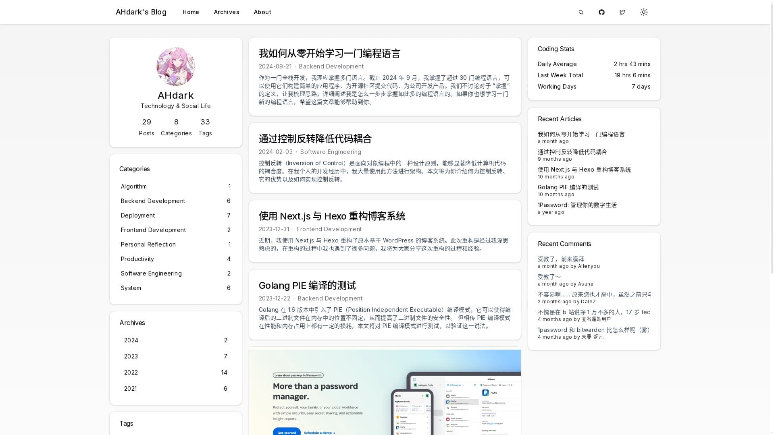This screenshot has width=774, height=435.
Task: Toggle the light/dark theme sun icon
Action: pos(643,12)
